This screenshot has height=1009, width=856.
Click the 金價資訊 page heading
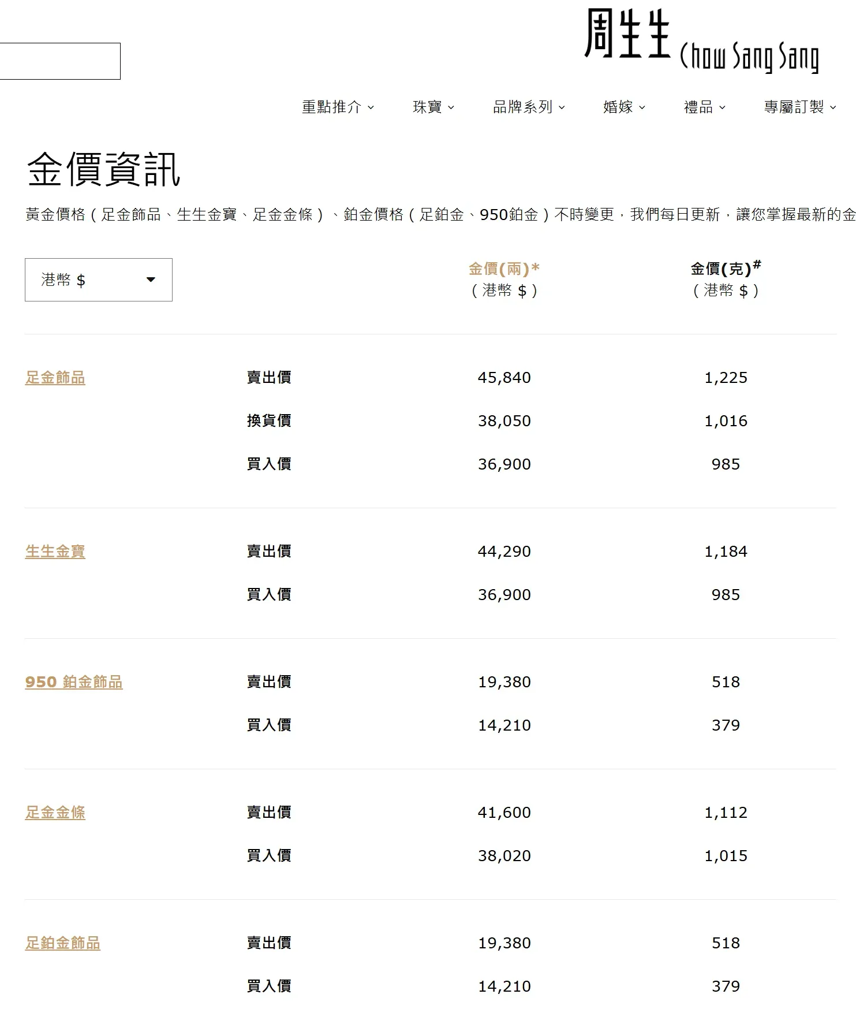(x=104, y=170)
